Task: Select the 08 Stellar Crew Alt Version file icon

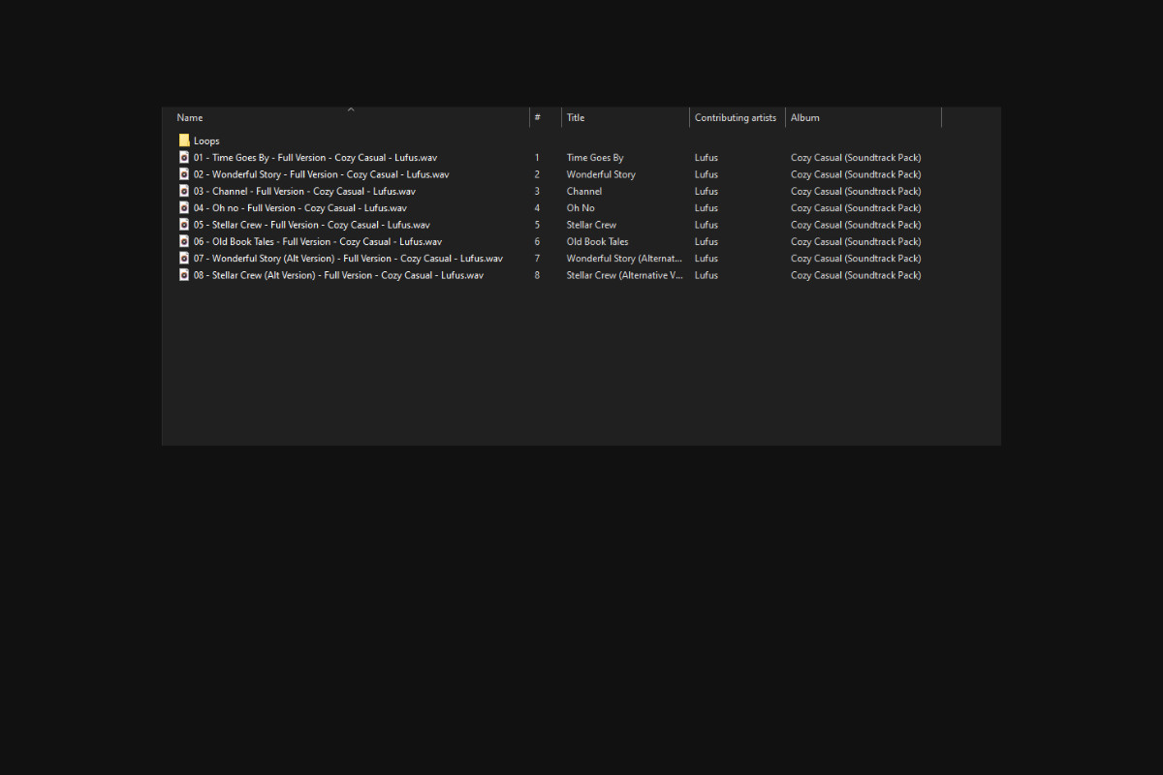Action: [x=184, y=275]
